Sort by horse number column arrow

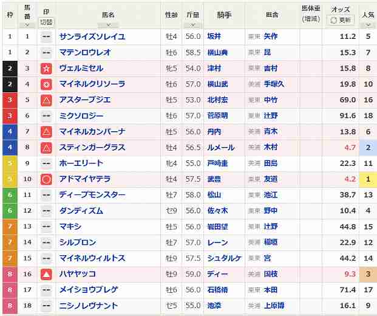click(27, 25)
